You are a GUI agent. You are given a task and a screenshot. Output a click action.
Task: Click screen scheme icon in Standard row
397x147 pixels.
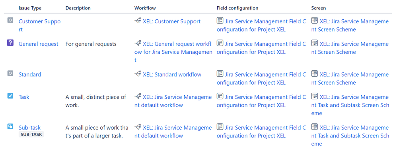coord(315,74)
